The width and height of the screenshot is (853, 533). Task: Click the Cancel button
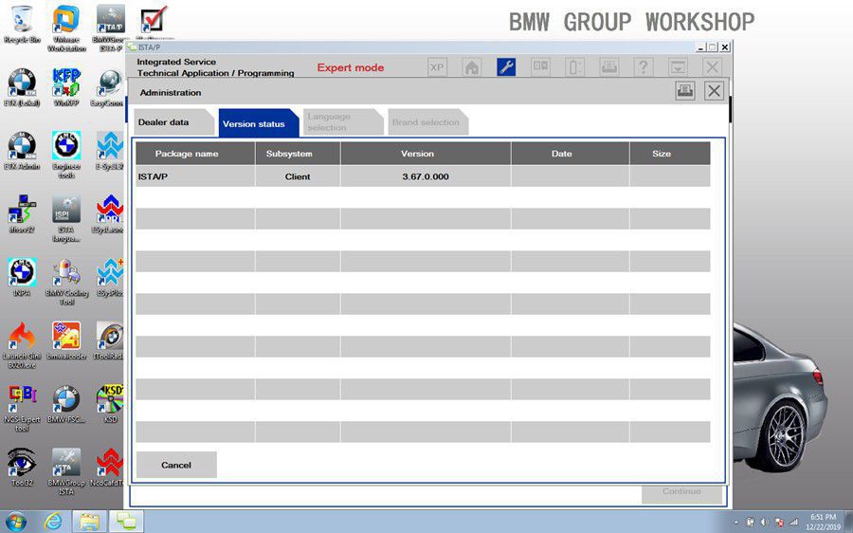(x=176, y=465)
